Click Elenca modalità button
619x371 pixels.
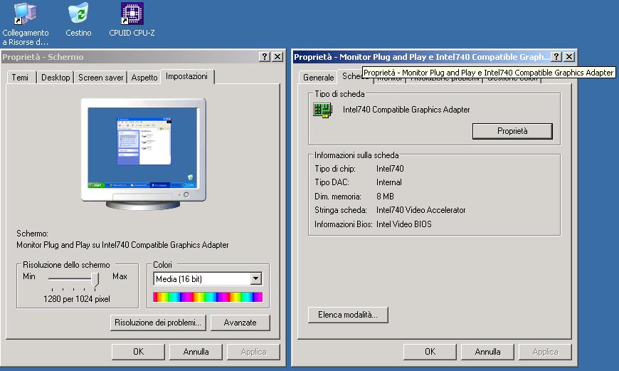pyautogui.click(x=348, y=315)
